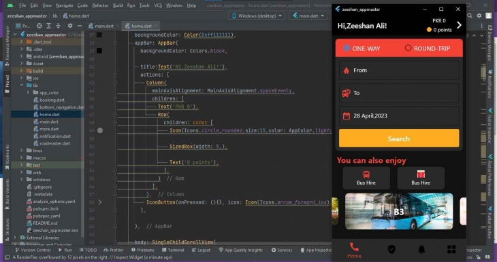Click the calendar icon next to 28 April,2023
The width and height of the screenshot is (497, 262).
click(346, 116)
